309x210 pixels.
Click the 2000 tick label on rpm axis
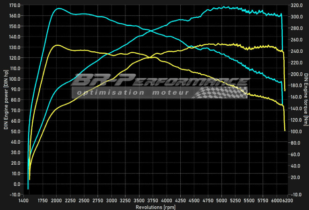56,200
